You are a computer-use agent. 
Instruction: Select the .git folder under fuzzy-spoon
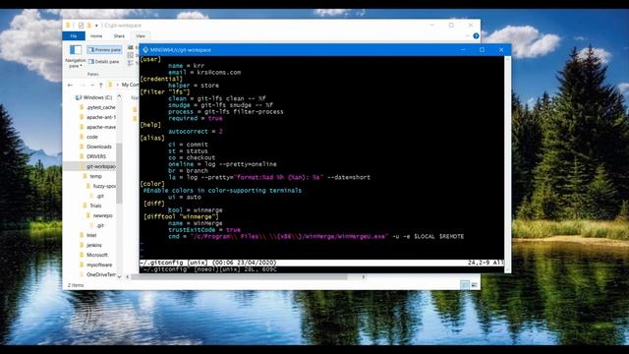point(97,196)
